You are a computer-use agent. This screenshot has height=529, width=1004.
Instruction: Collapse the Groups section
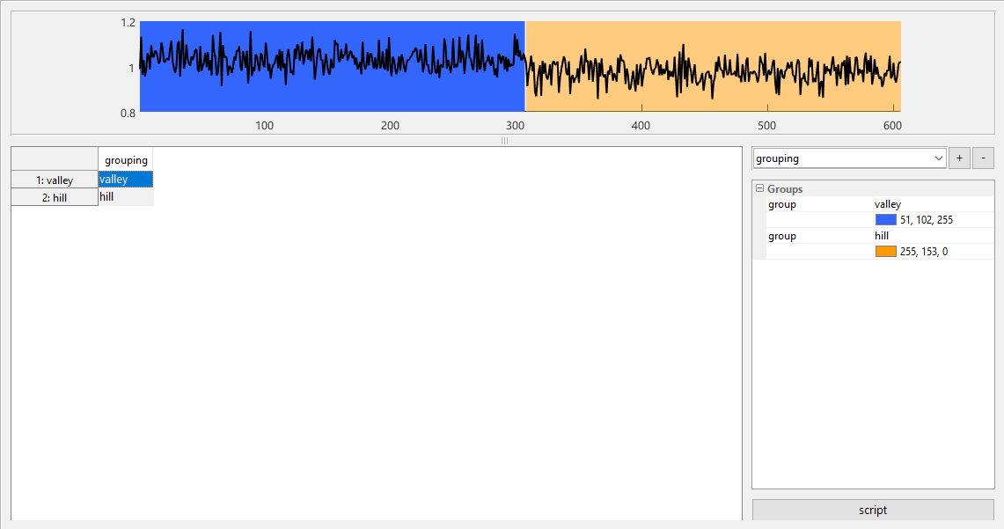pos(759,189)
